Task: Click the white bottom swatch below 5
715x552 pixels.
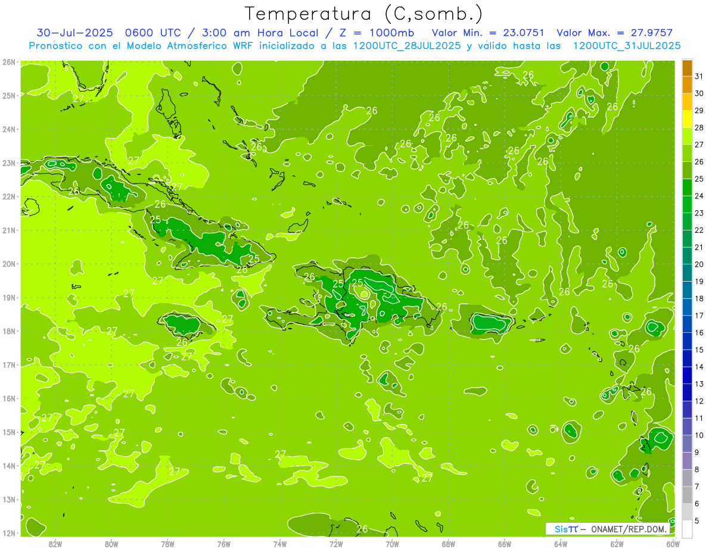Action: tap(687, 529)
